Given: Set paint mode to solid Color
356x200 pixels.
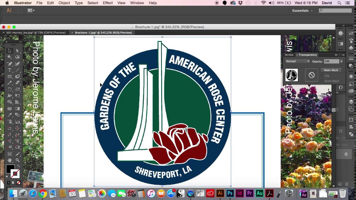Looking at the screenshot, I should tap(9, 183).
